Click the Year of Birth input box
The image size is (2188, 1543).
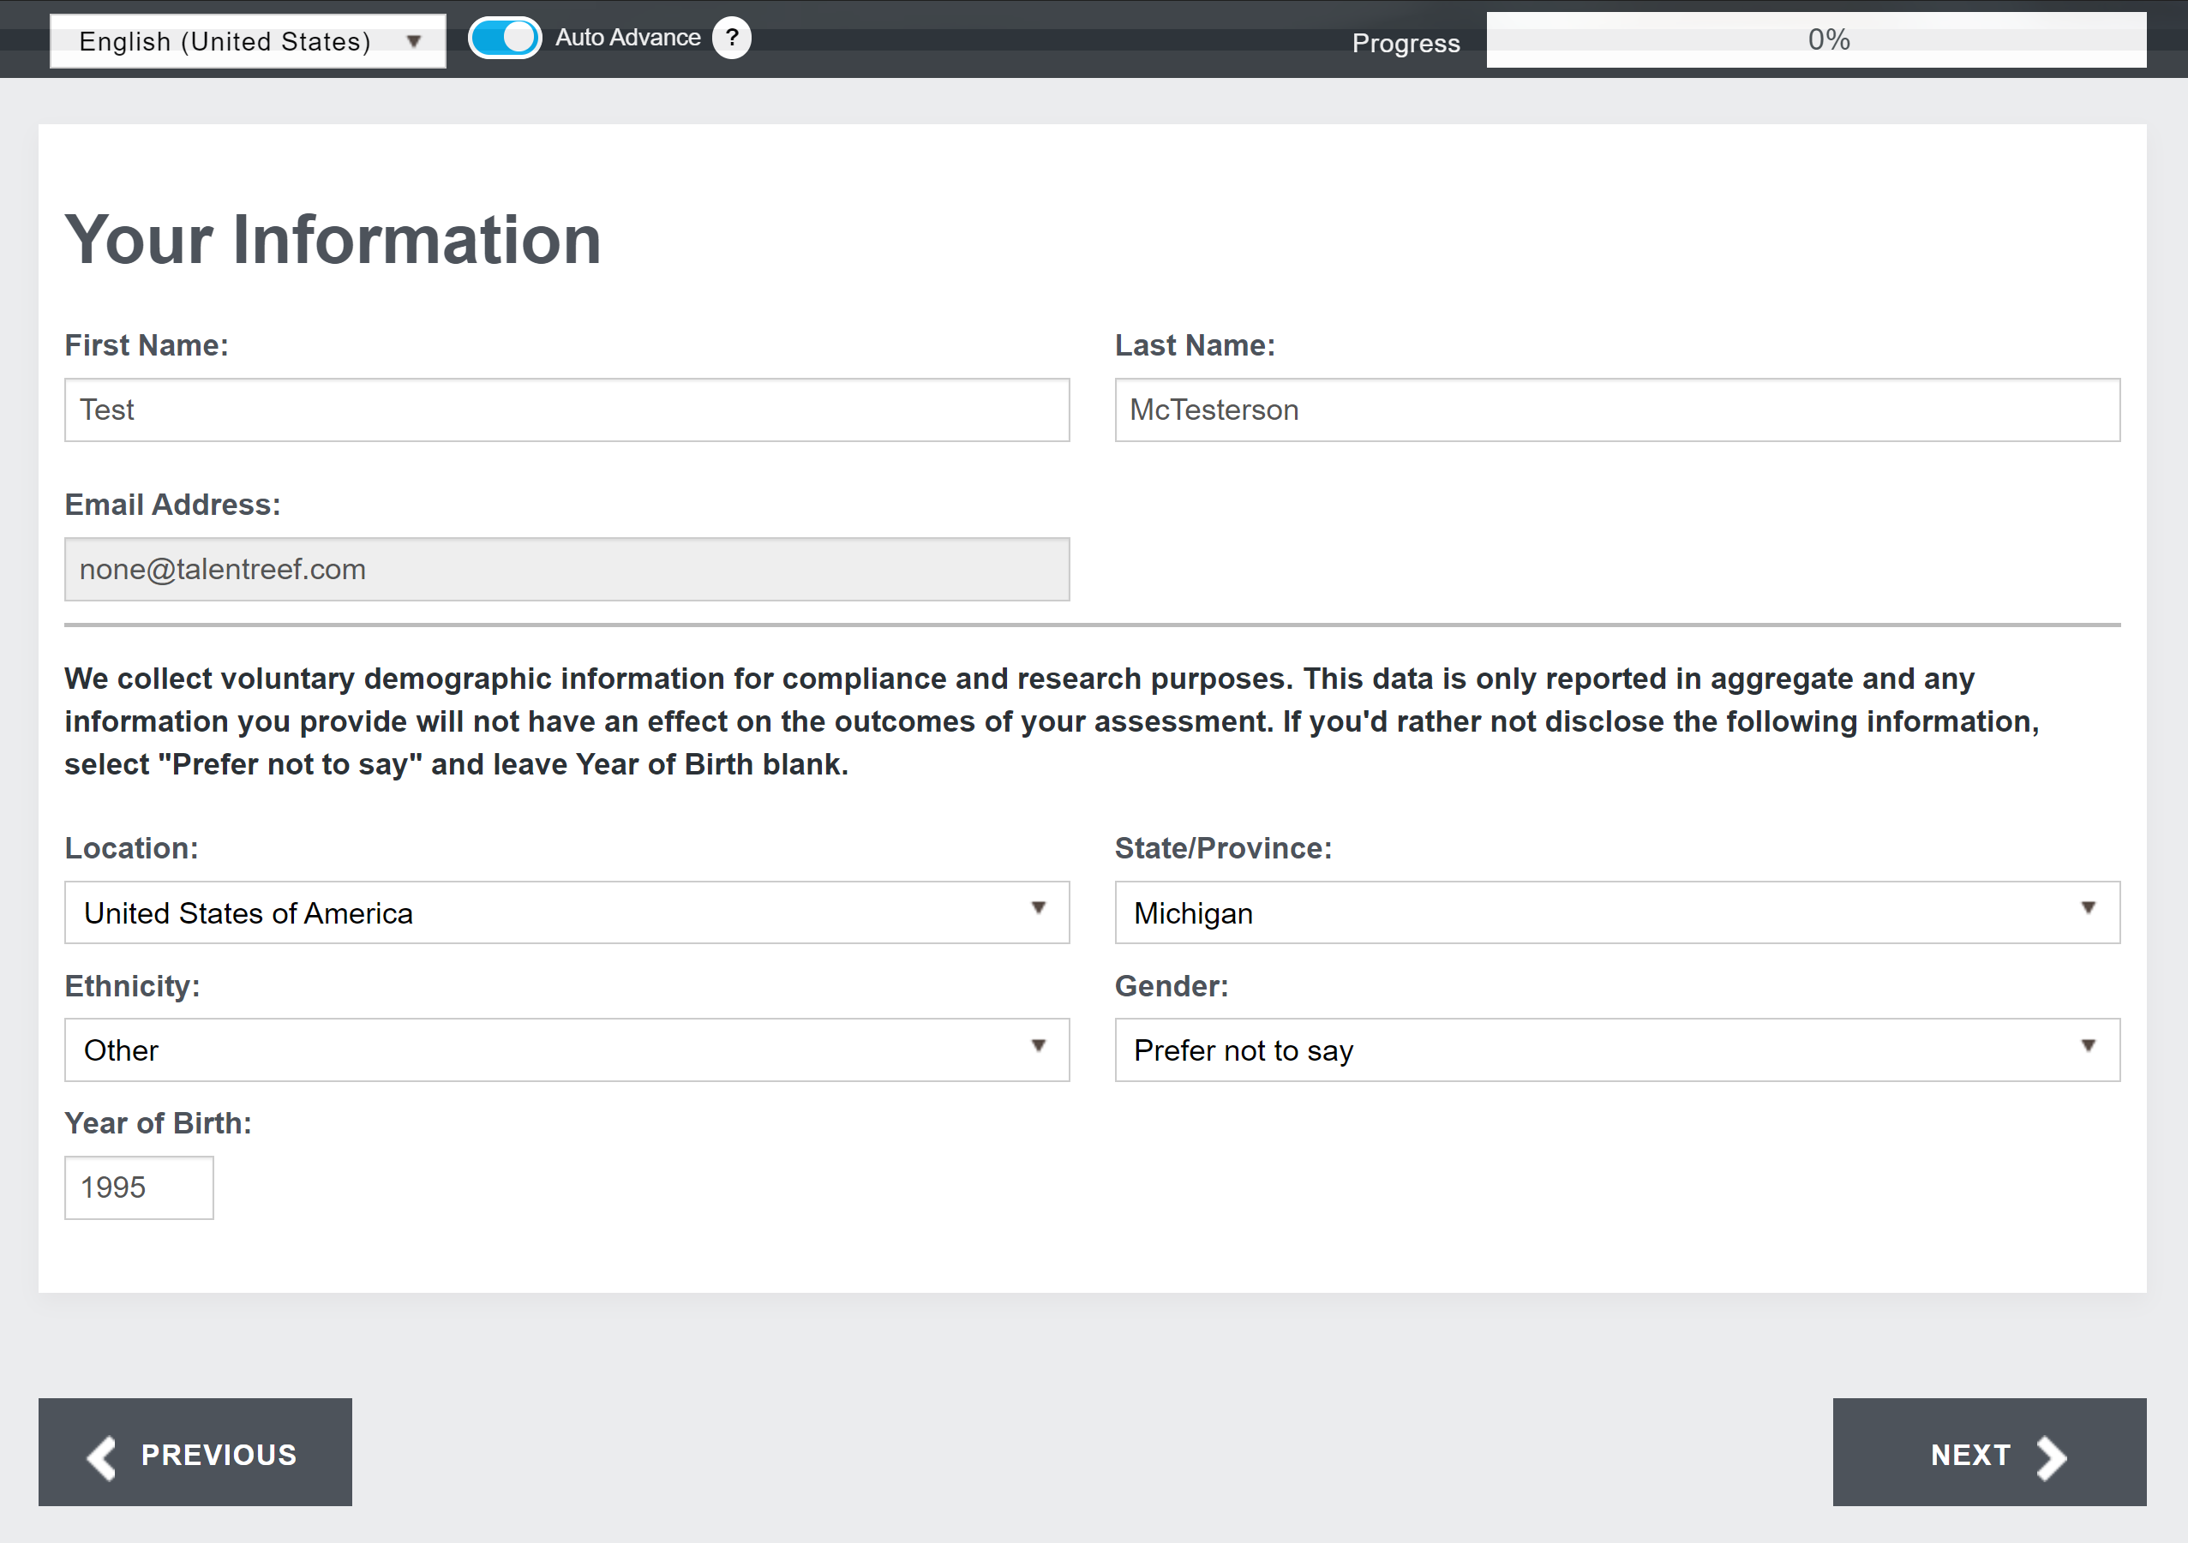coord(139,1187)
